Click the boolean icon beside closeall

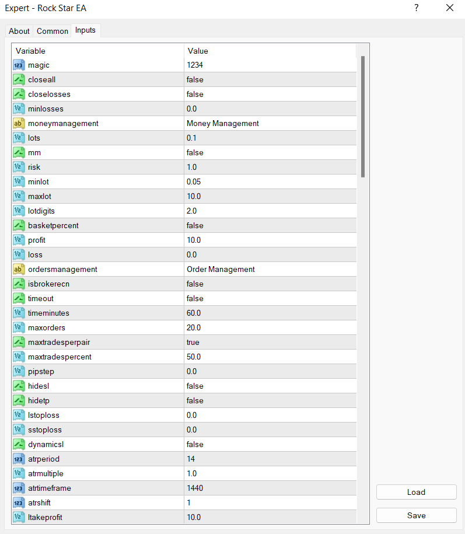tap(19, 80)
